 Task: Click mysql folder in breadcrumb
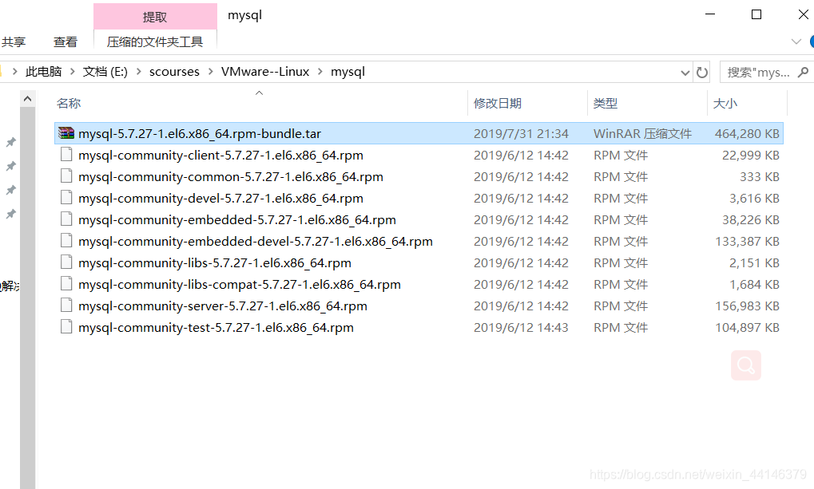coord(347,72)
